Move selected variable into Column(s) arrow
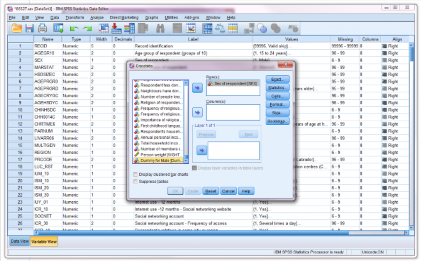421x261 pixels. pyautogui.click(x=197, y=113)
